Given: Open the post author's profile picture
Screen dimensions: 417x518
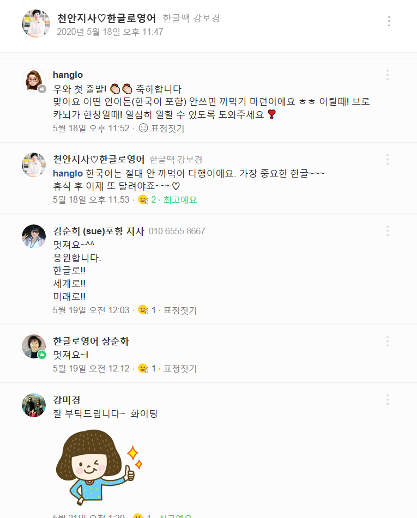Looking at the screenshot, I should pyautogui.click(x=36, y=23).
